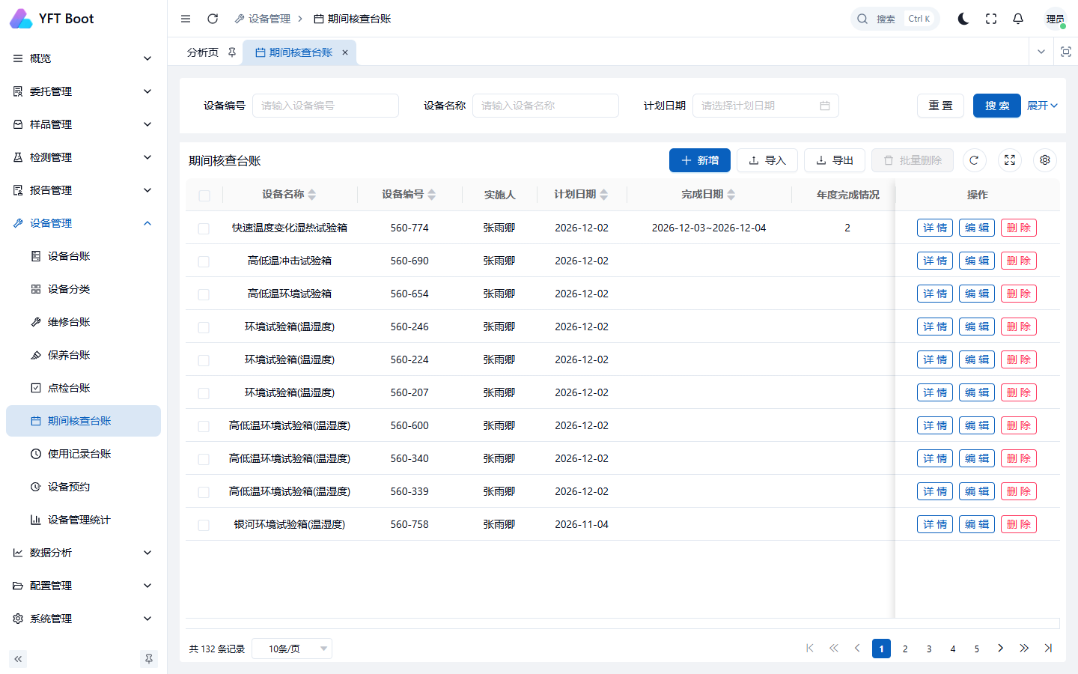Expand the 委托管理 sidebar menu
1078x674 pixels.
coord(83,91)
